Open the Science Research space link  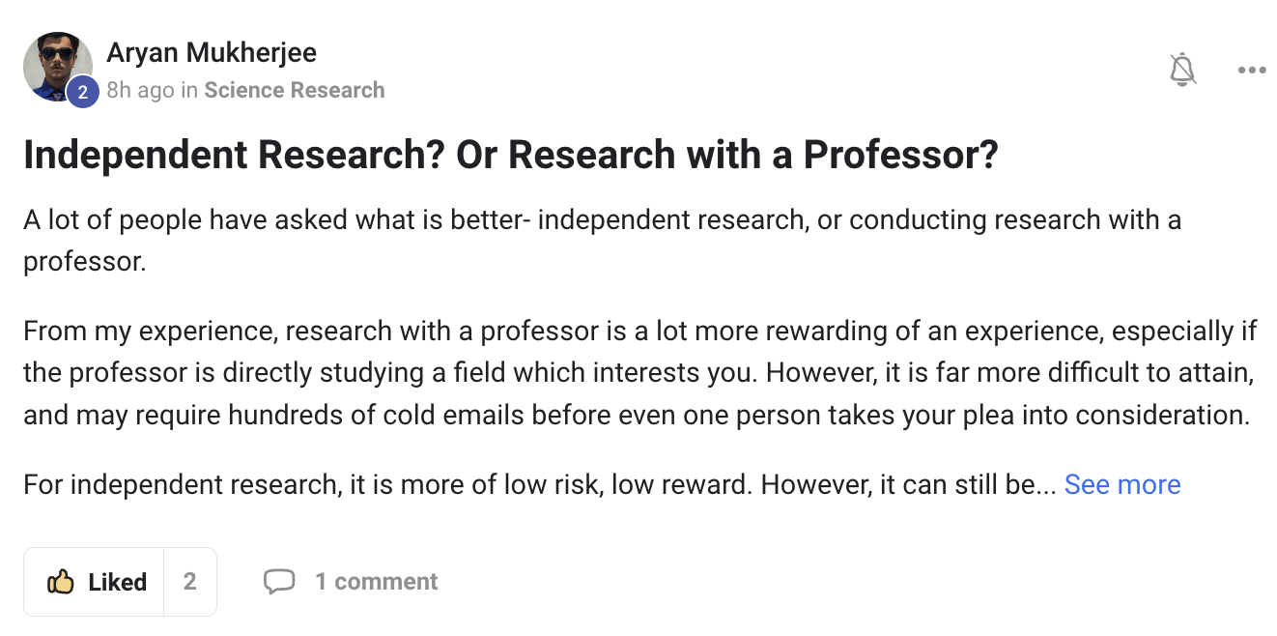point(295,91)
